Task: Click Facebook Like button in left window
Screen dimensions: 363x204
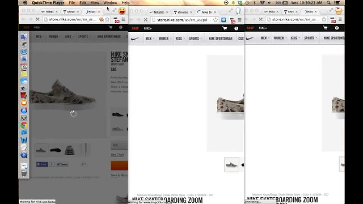Action: [42, 164]
